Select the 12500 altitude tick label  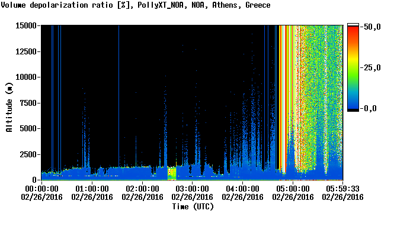point(26,51)
